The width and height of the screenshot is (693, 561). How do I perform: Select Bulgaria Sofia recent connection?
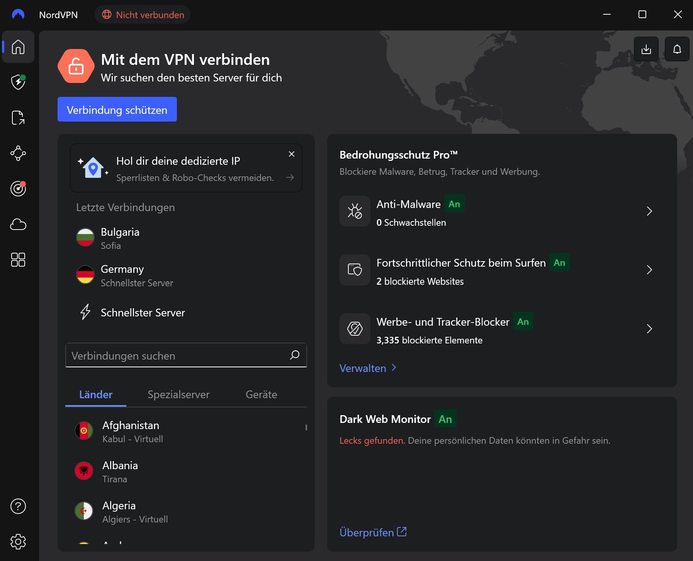(186, 238)
